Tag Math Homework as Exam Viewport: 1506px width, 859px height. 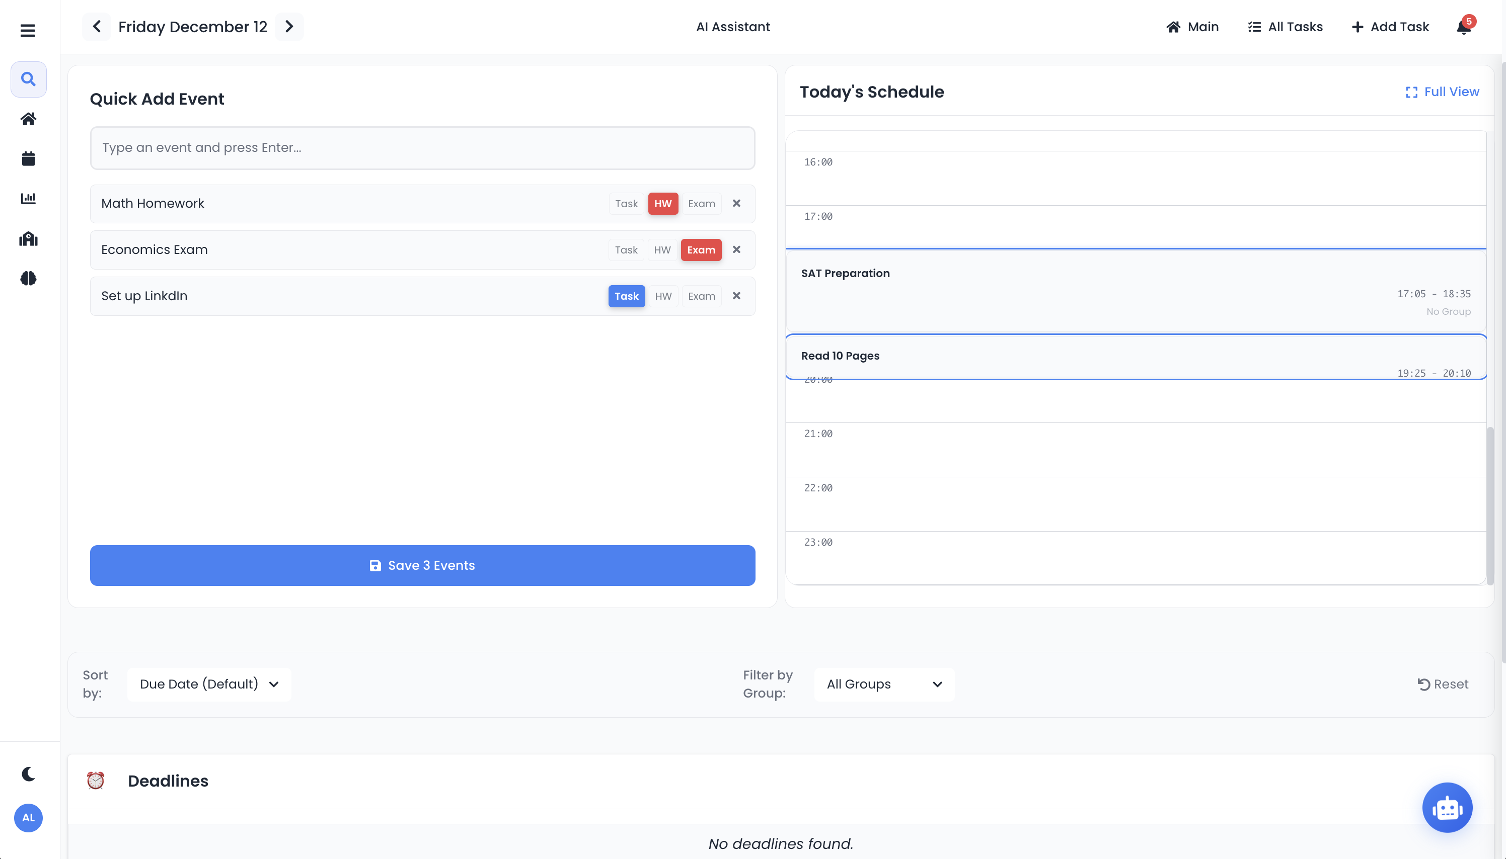pos(701,204)
